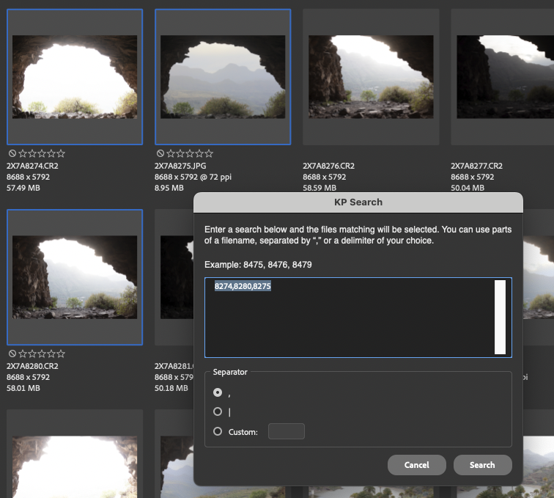
Task: Click the '8688 x 5792 @ 72 ppi' text
Action: [x=193, y=177]
